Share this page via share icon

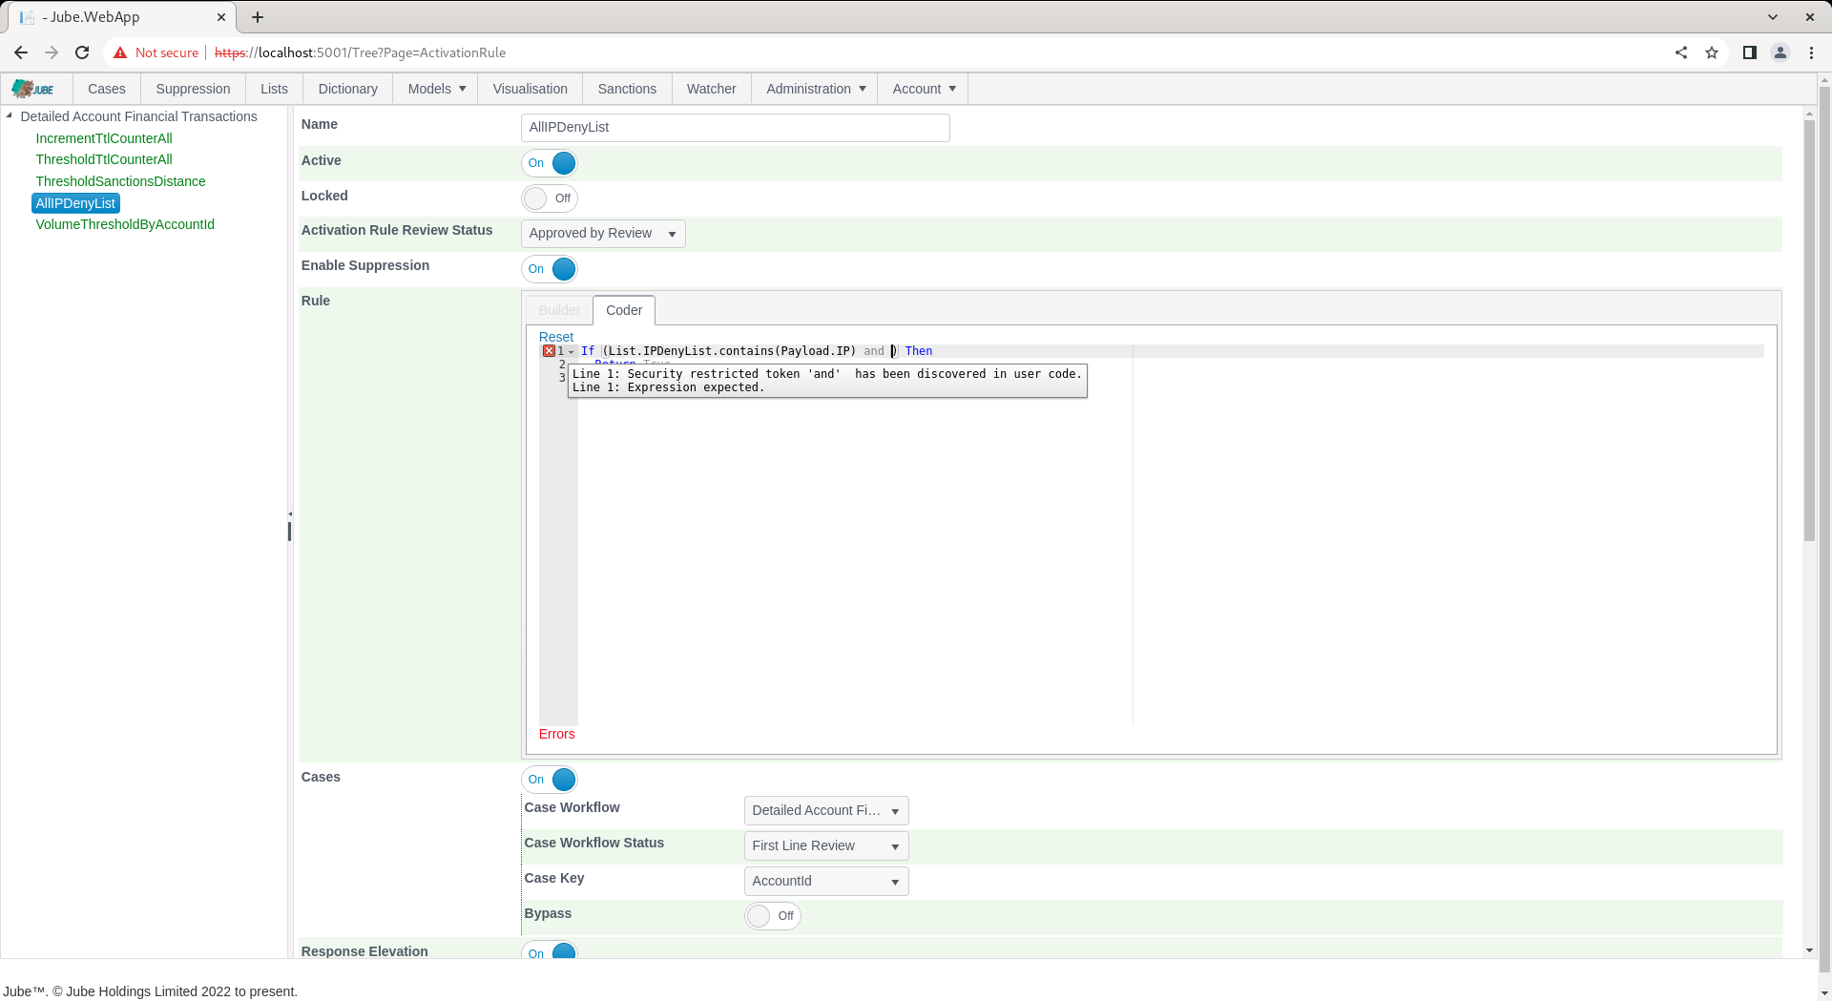click(x=1681, y=52)
